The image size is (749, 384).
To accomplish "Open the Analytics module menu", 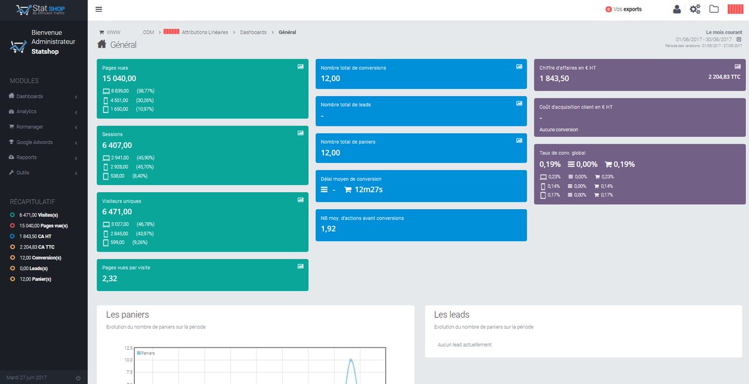I will [x=44, y=111].
